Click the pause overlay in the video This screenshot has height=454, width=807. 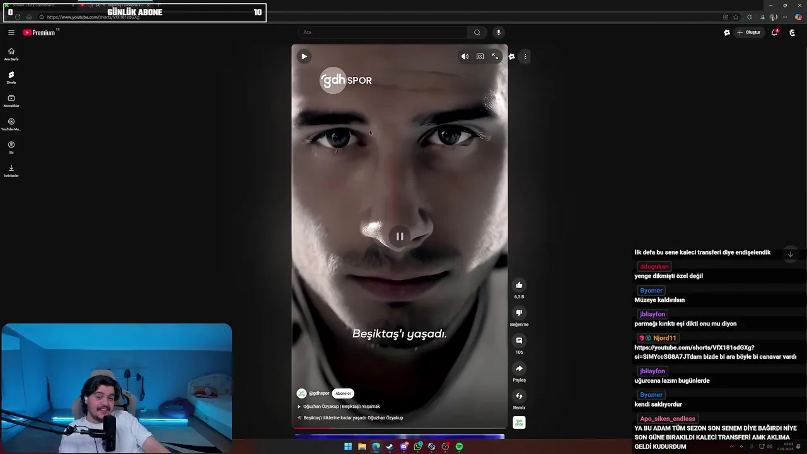click(400, 236)
